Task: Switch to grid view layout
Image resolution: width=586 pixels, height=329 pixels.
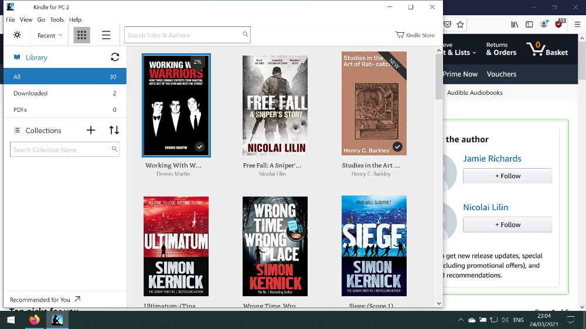Action: click(x=81, y=35)
